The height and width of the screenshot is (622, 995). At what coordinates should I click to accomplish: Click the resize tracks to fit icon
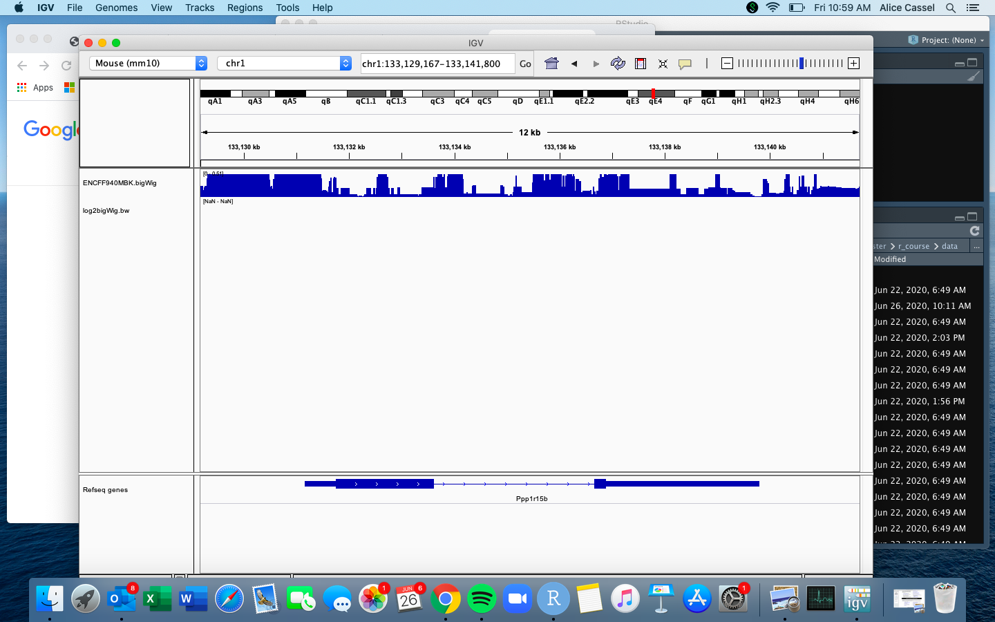[663, 63]
